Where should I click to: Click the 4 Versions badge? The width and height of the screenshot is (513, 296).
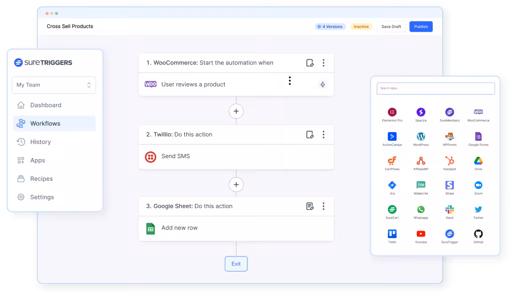coord(330,26)
